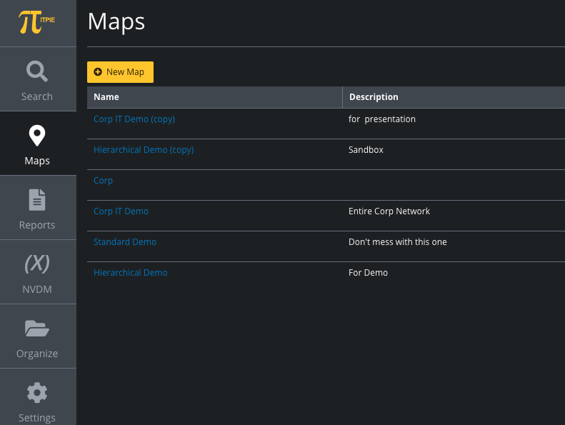Open the Corp map link
This screenshot has height=425, width=565.
click(x=103, y=181)
